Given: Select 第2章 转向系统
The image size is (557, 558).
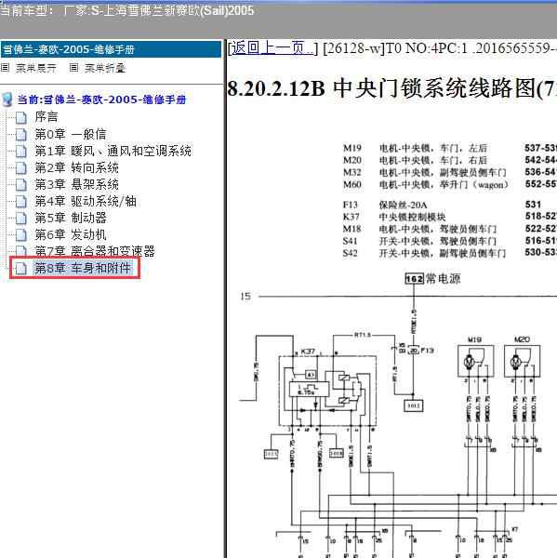Looking at the screenshot, I should click(x=76, y=167).
